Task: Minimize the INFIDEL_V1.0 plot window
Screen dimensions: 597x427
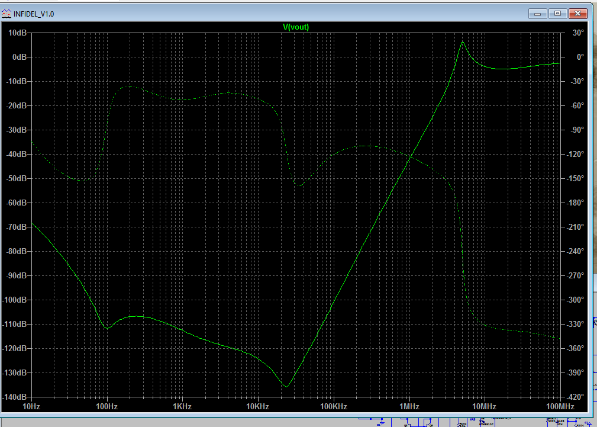Action: pyautogui.click(x=538, y=14)
